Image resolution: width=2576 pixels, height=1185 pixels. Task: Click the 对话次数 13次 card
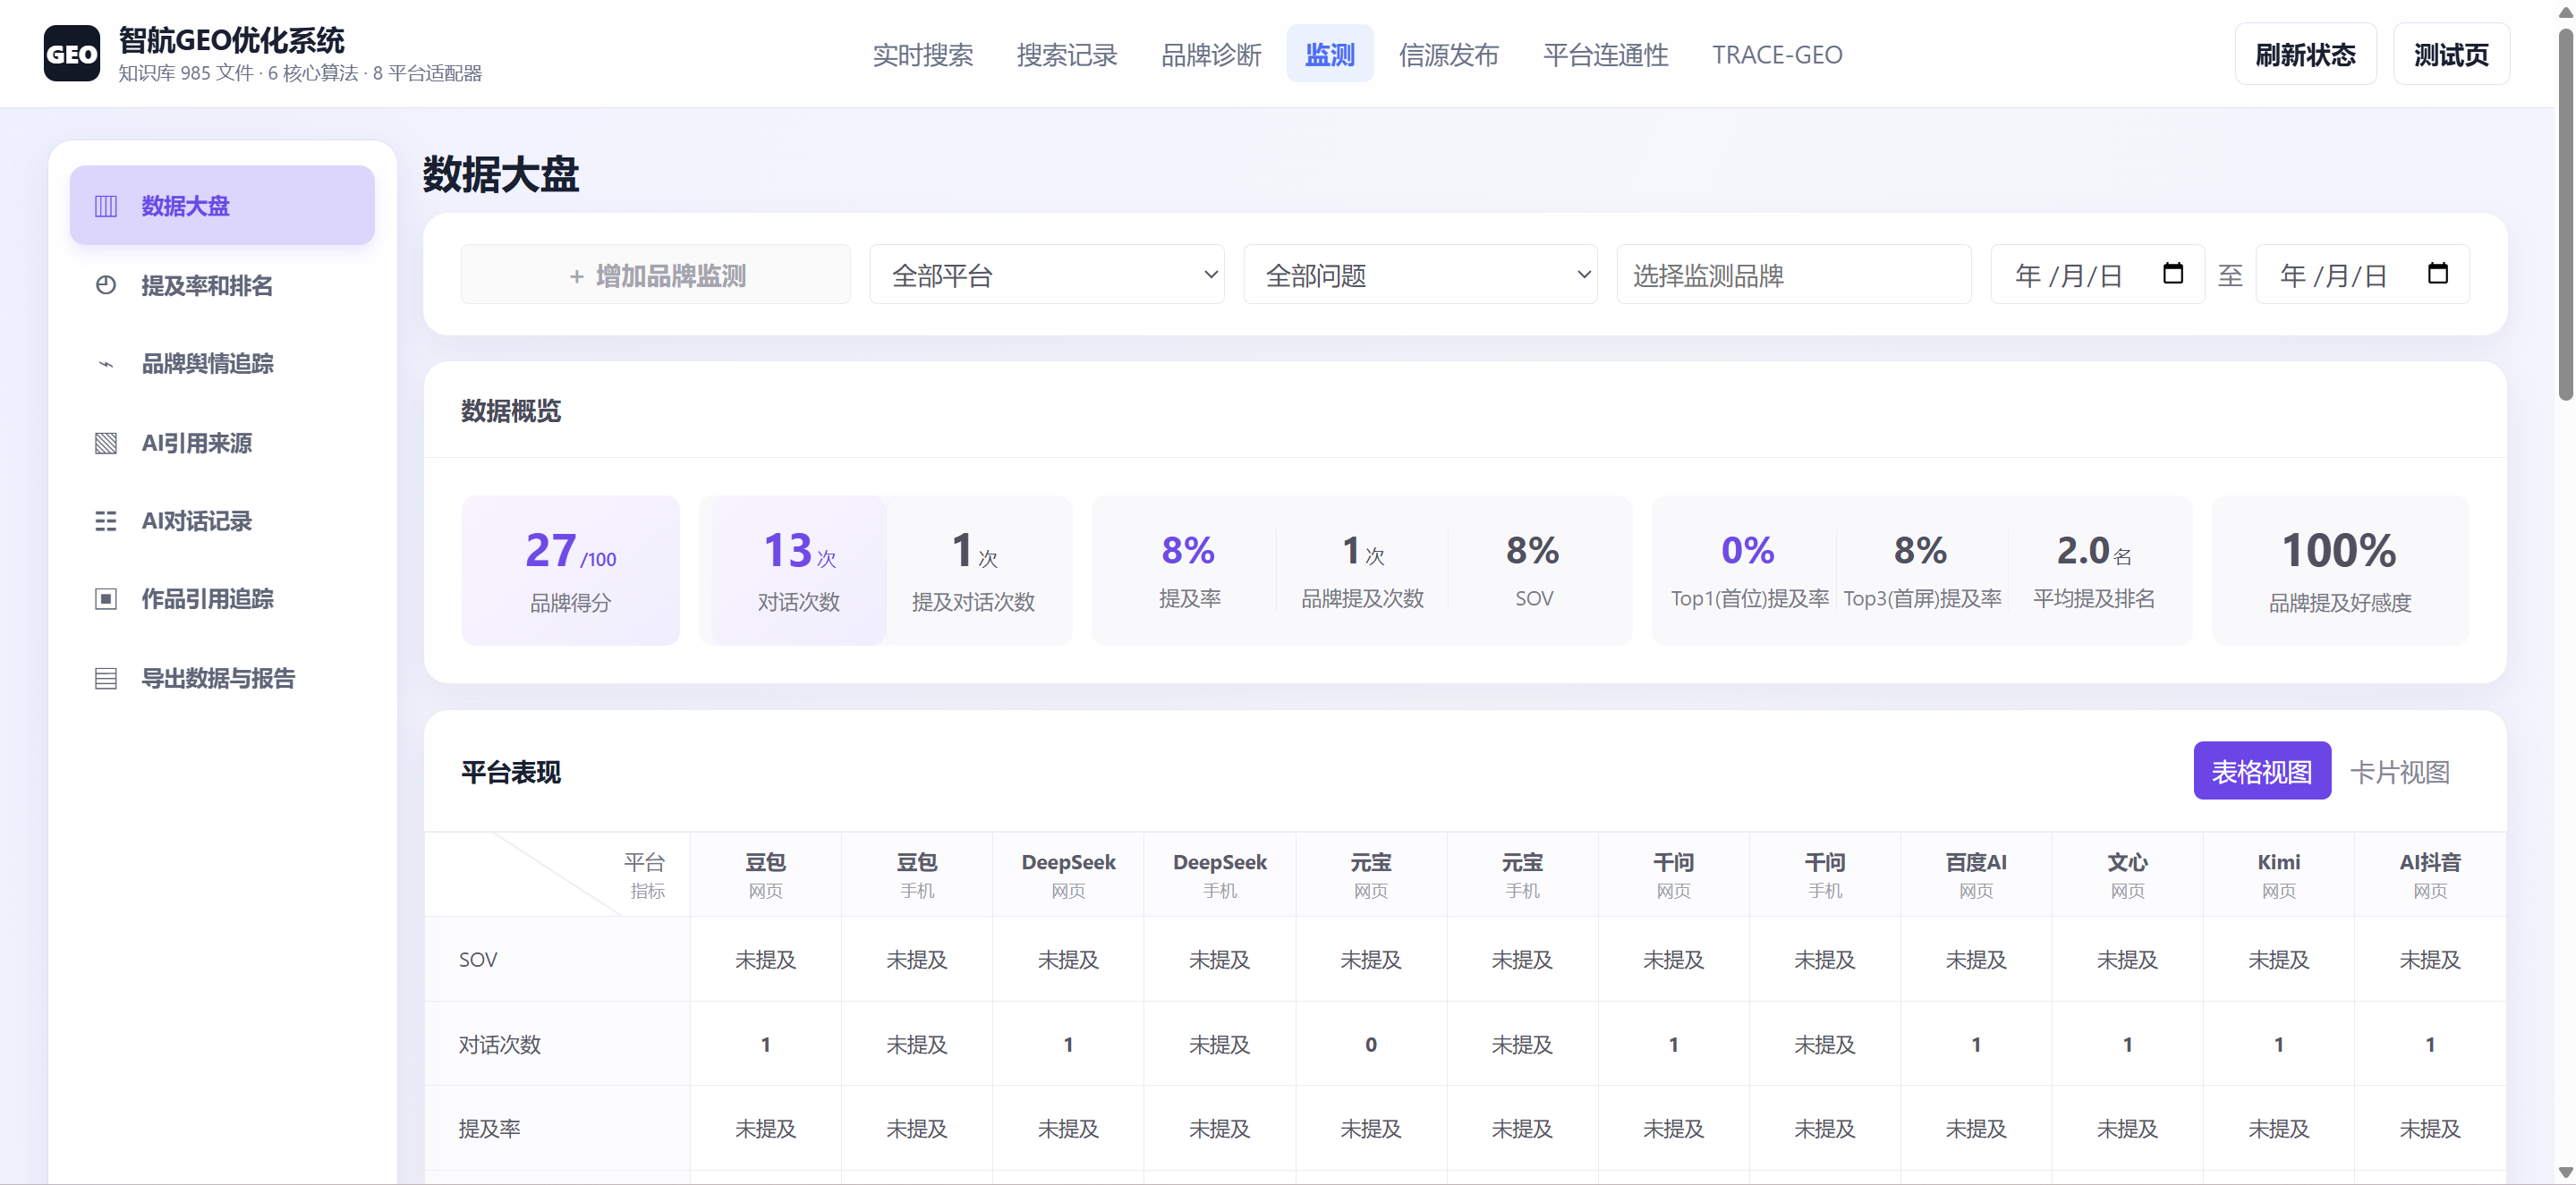[798, 571]
